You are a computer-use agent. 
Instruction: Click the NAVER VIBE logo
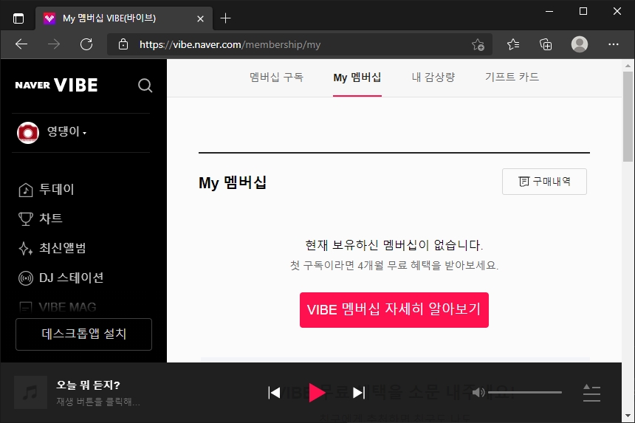[x=56, y=85]
